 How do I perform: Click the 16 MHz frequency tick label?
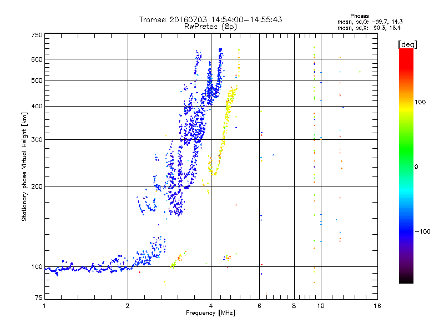[377, 306]
